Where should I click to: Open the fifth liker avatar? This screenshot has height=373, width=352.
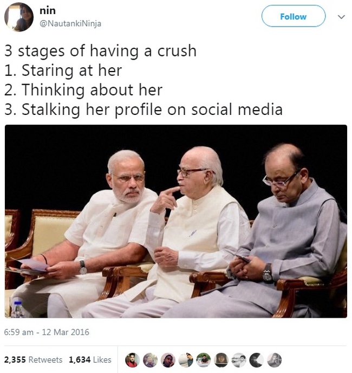coord(204,360)
